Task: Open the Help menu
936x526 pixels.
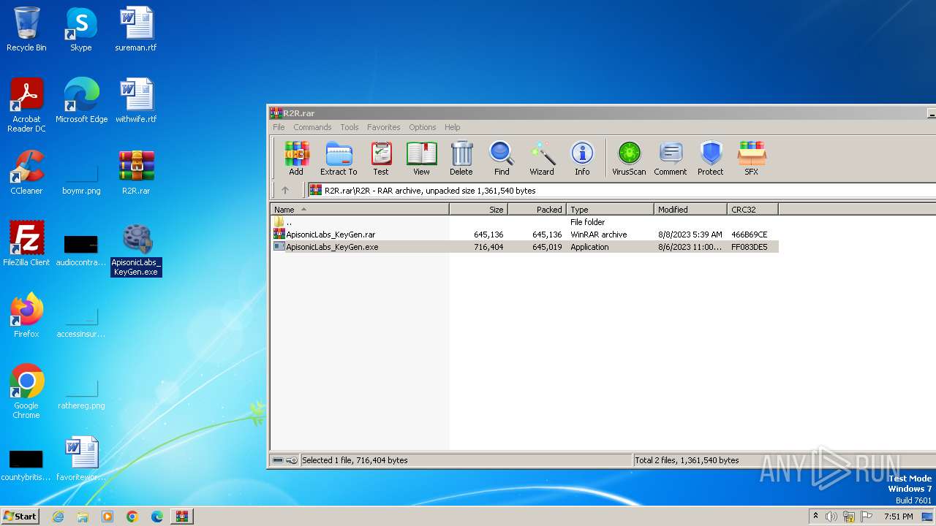Action: pyautogui.click(x=453, y=127)
